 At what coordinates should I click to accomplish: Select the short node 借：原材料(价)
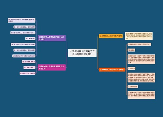[30, 39]
